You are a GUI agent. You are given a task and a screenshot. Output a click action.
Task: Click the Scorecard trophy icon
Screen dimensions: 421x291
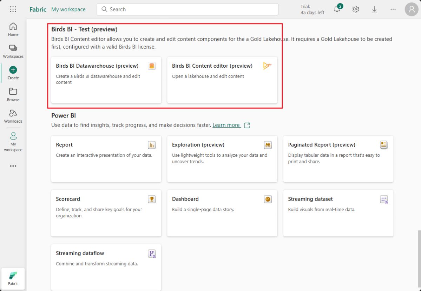click(152, 199)
